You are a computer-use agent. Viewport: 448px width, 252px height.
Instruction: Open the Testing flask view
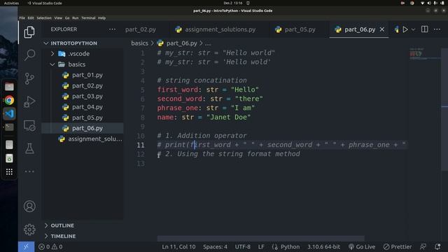29,148
